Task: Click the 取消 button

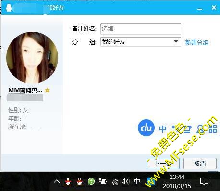Action: (200, 164)
